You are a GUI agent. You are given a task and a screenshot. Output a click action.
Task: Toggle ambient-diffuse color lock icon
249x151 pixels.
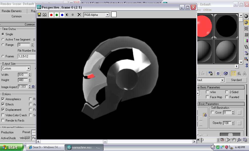205,115
